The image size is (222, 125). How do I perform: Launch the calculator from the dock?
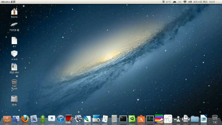114,119
